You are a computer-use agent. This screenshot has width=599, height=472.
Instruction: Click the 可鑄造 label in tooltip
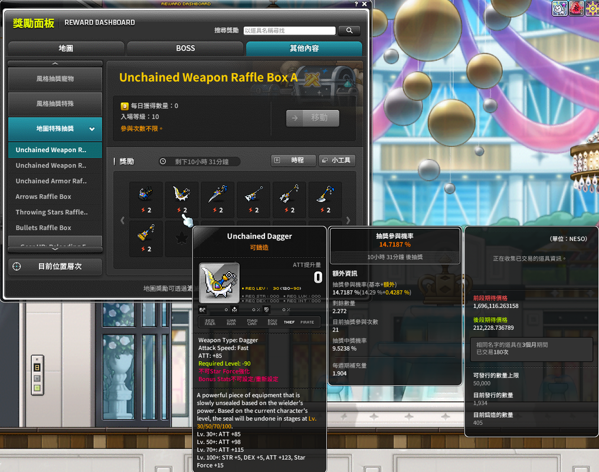click(x=260, y=248)
